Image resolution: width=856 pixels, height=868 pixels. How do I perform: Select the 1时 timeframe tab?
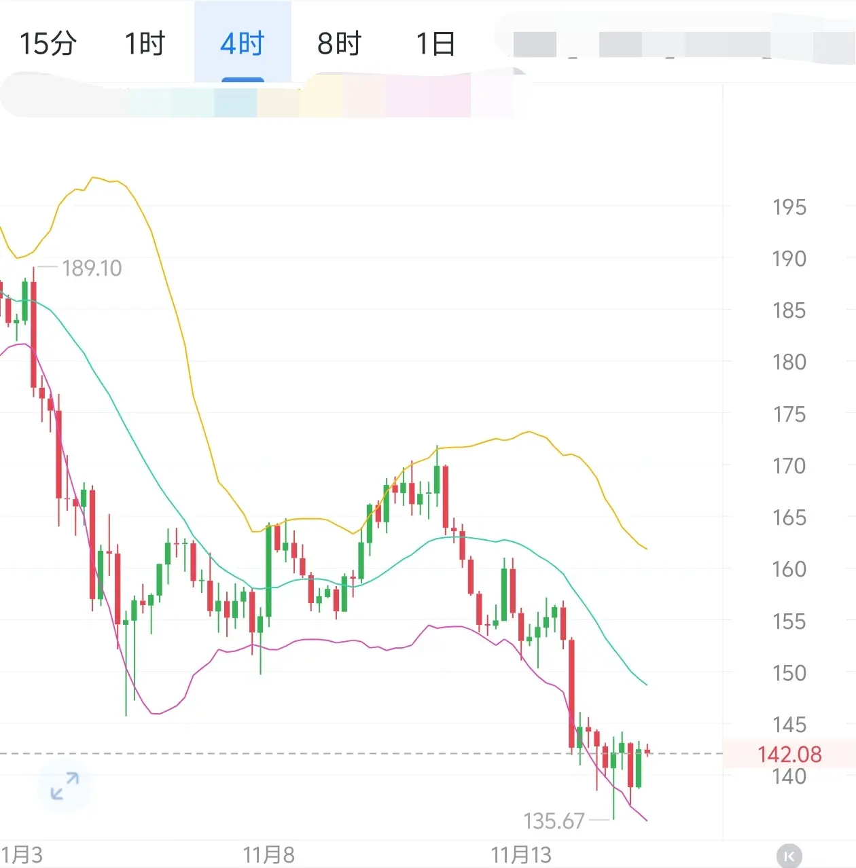point(145,43)
